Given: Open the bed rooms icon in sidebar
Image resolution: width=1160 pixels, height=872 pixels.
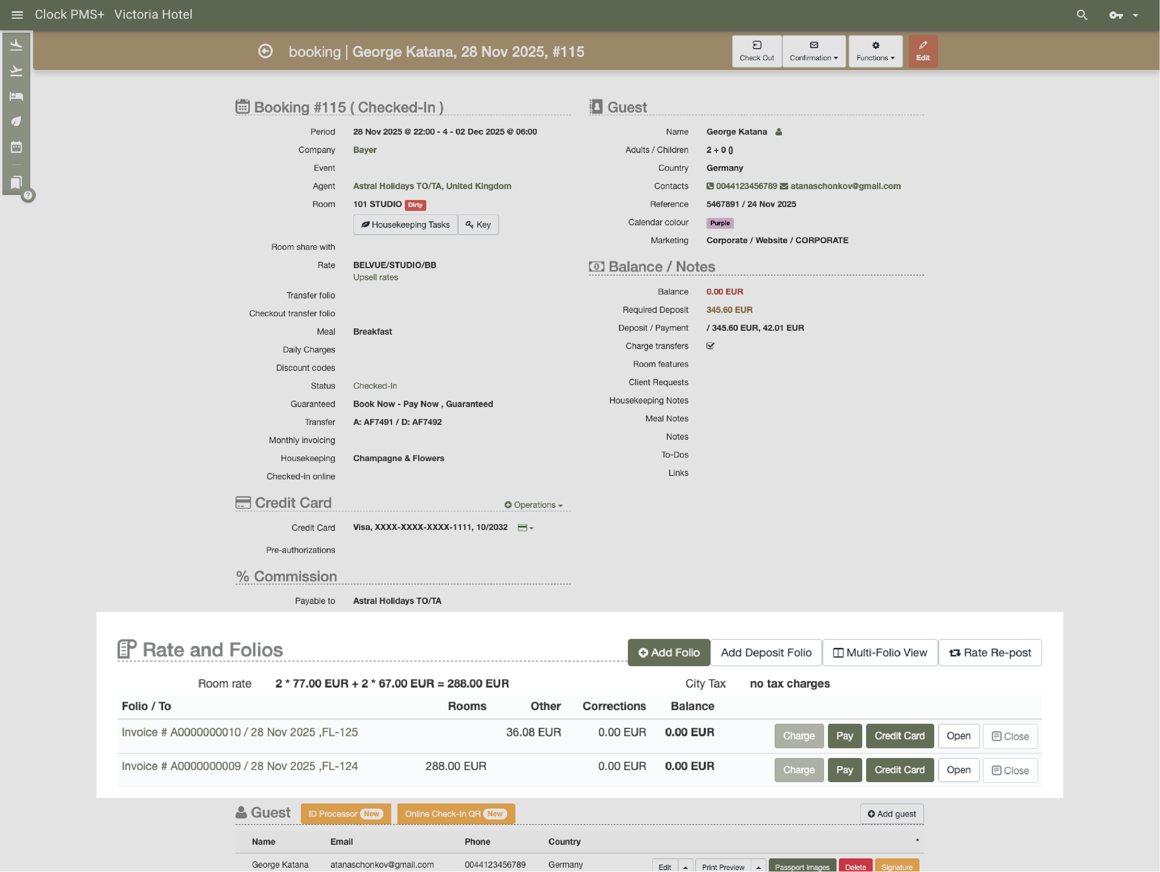Looking at the screenshot, I should point(16,96).
